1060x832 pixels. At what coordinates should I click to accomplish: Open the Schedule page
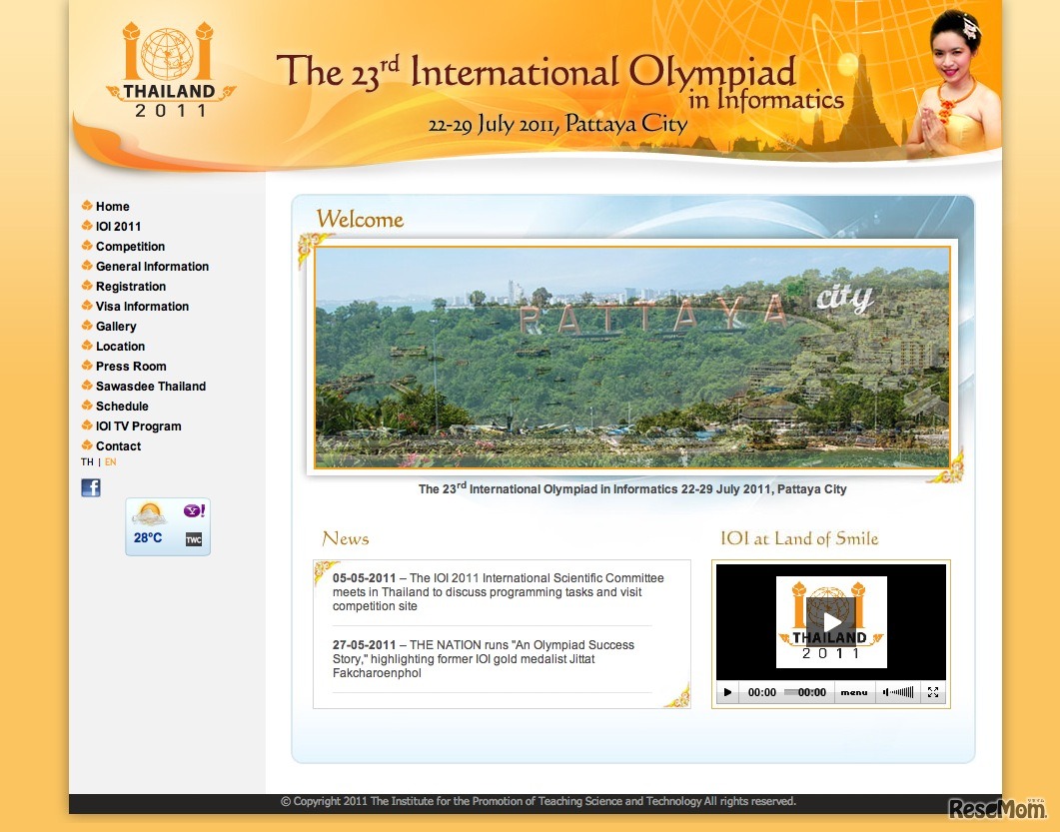tap(122, 407)
